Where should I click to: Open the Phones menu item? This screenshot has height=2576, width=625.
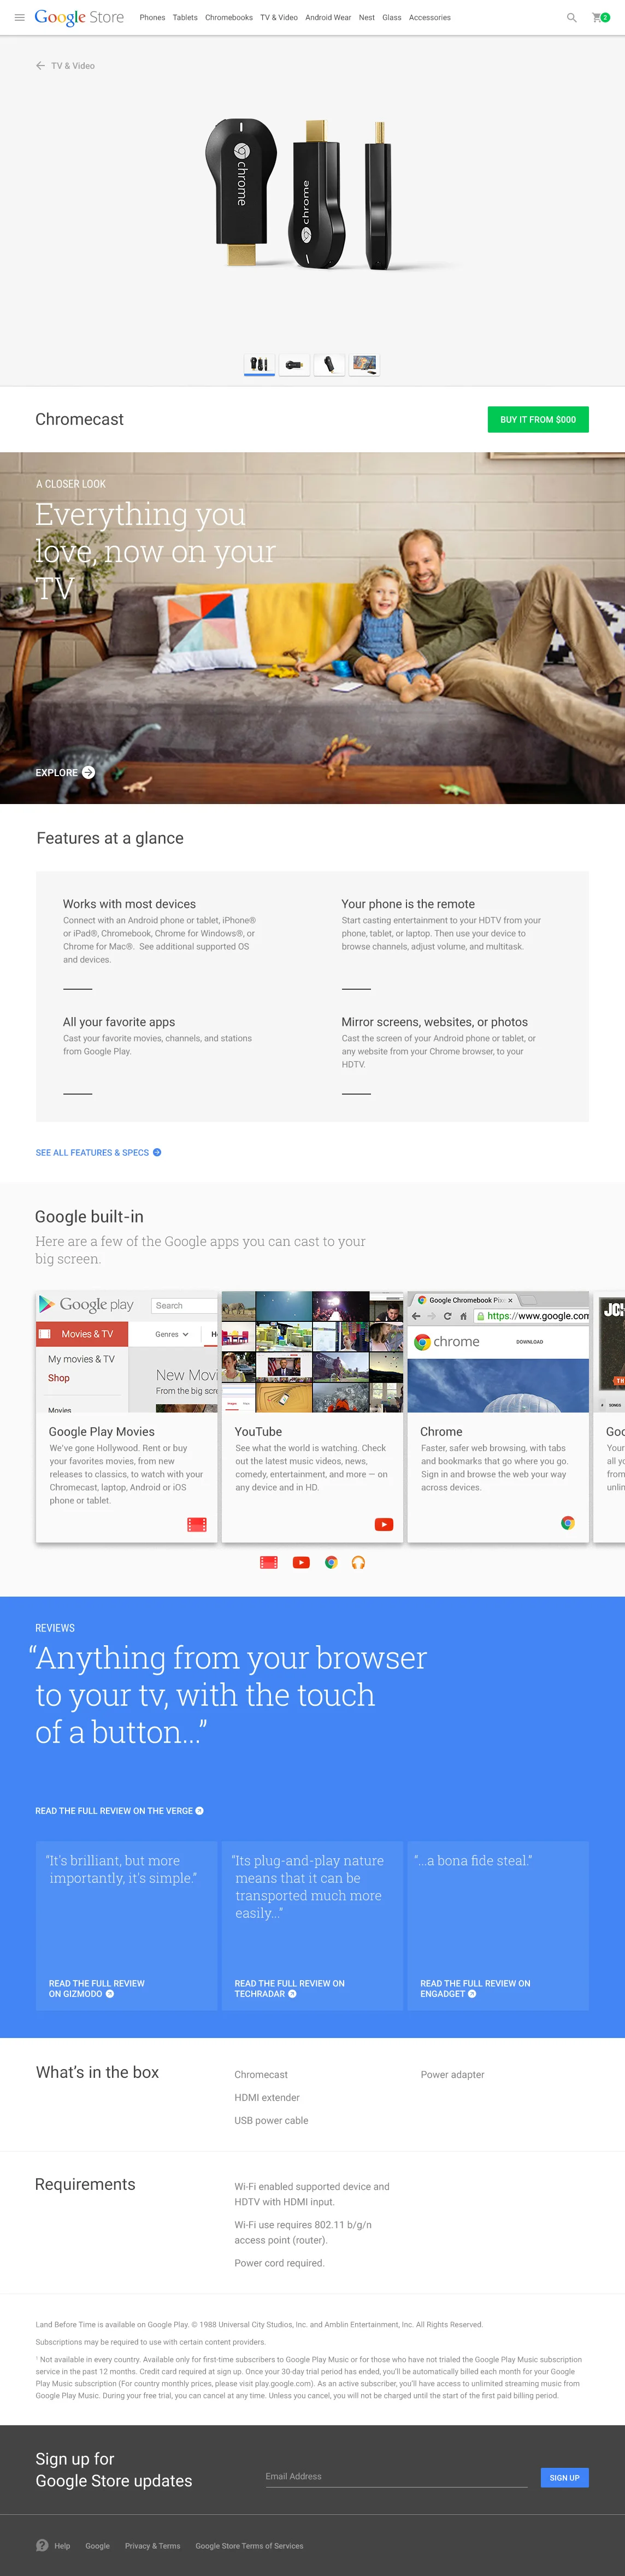point(152,17)
